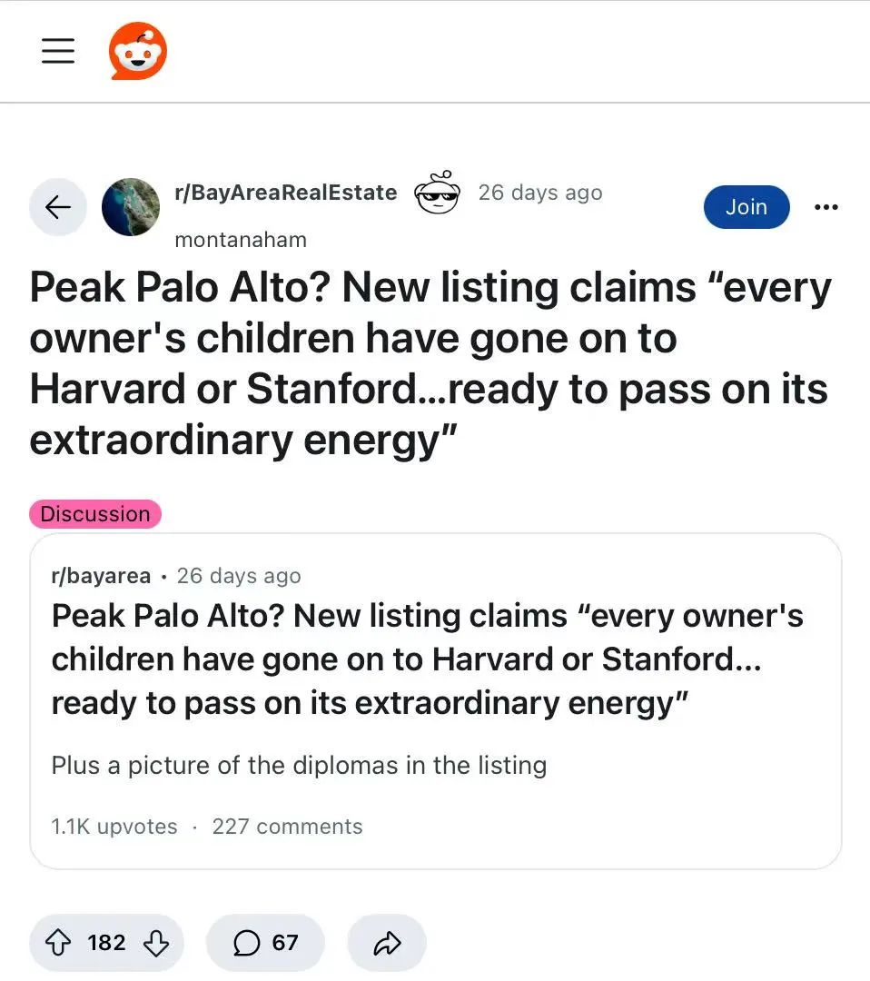Click the crosspost body text about diplomas

pos(299,765)
